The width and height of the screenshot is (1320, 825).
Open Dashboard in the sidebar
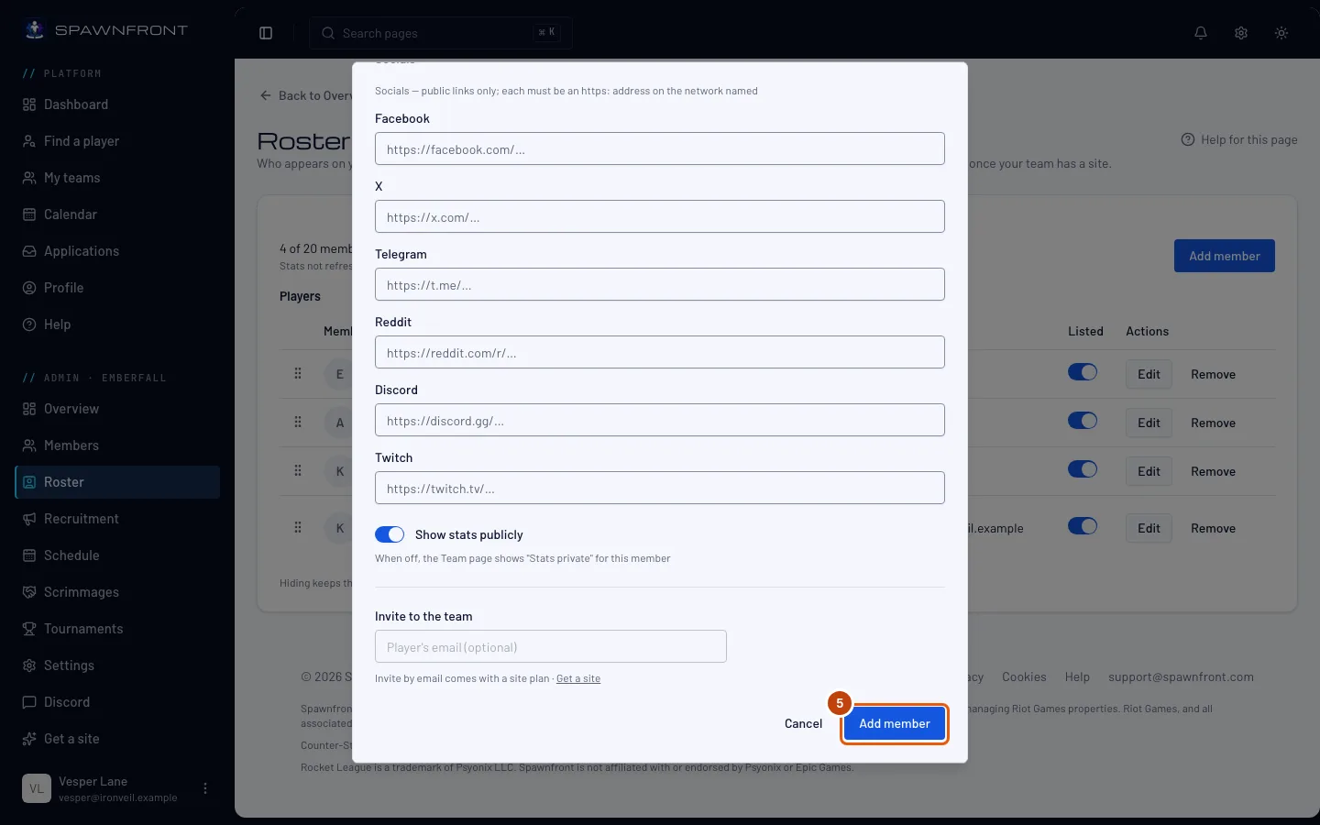(x=117, y=104)
